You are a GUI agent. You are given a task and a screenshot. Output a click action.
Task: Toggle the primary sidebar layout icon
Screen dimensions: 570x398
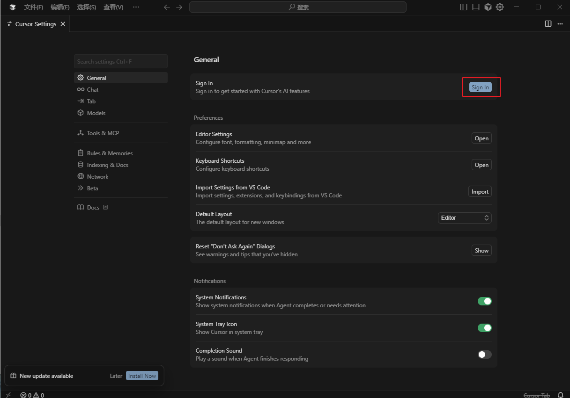[464, 7]
